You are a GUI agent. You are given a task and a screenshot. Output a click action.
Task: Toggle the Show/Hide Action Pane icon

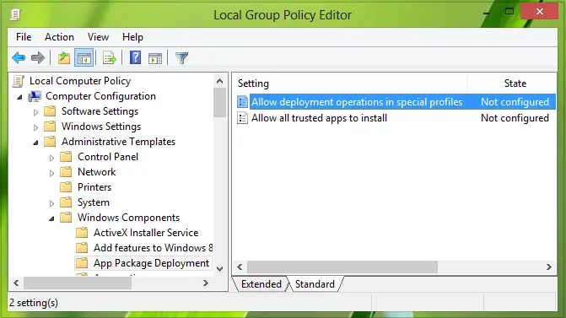[x=155, y=57]
